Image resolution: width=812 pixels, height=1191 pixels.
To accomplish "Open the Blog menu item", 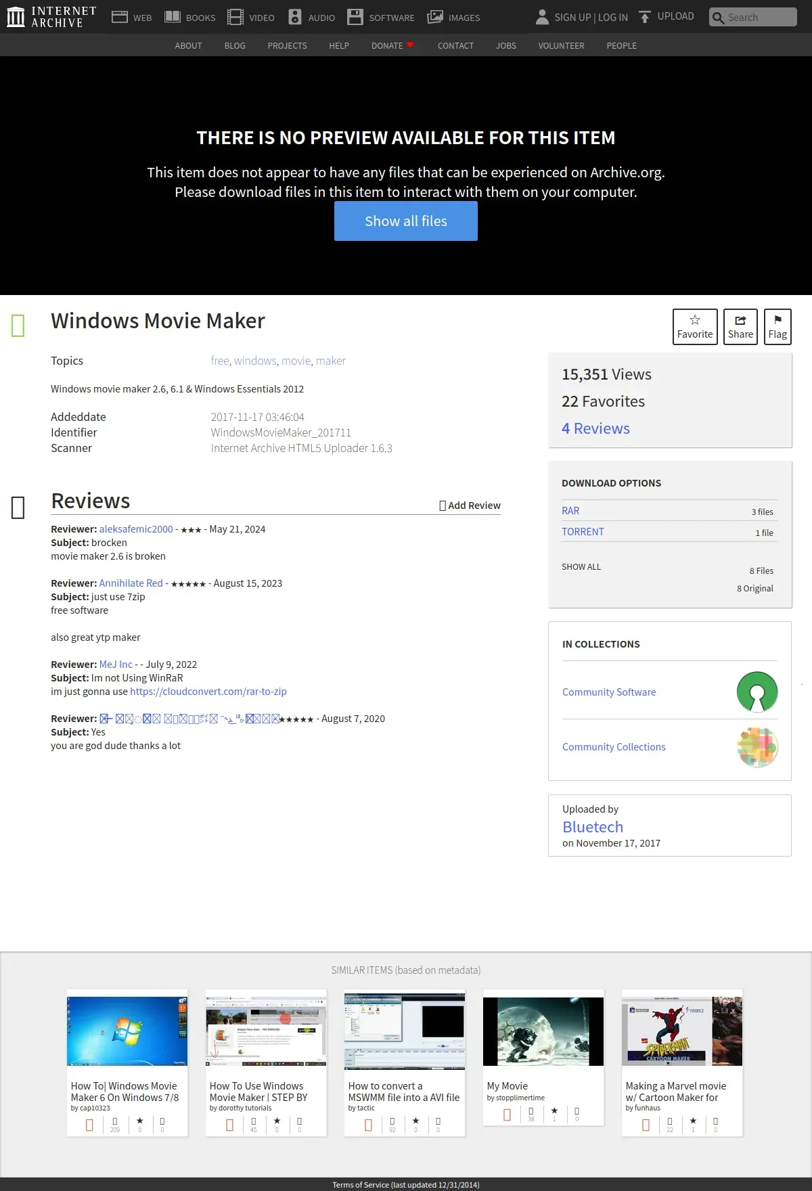I will tap(235, 45).
